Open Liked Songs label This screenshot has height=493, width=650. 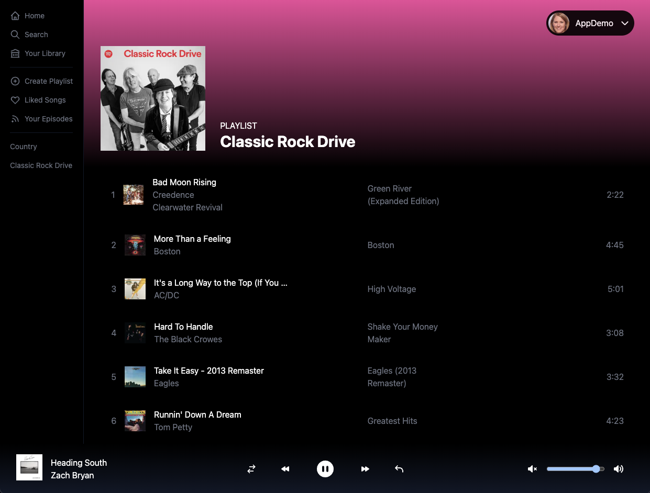coord(45,100)
